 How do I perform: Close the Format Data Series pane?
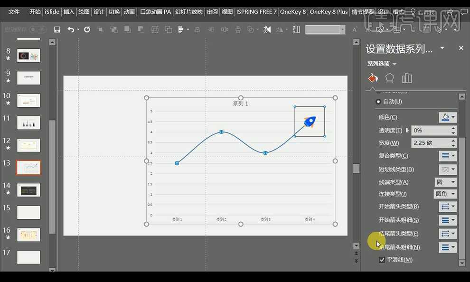(461, 48)
